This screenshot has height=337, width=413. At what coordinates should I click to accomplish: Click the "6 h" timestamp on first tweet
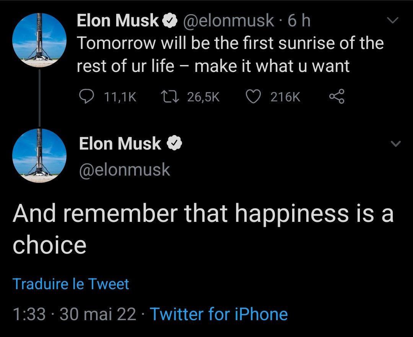(x=299, y=21)
